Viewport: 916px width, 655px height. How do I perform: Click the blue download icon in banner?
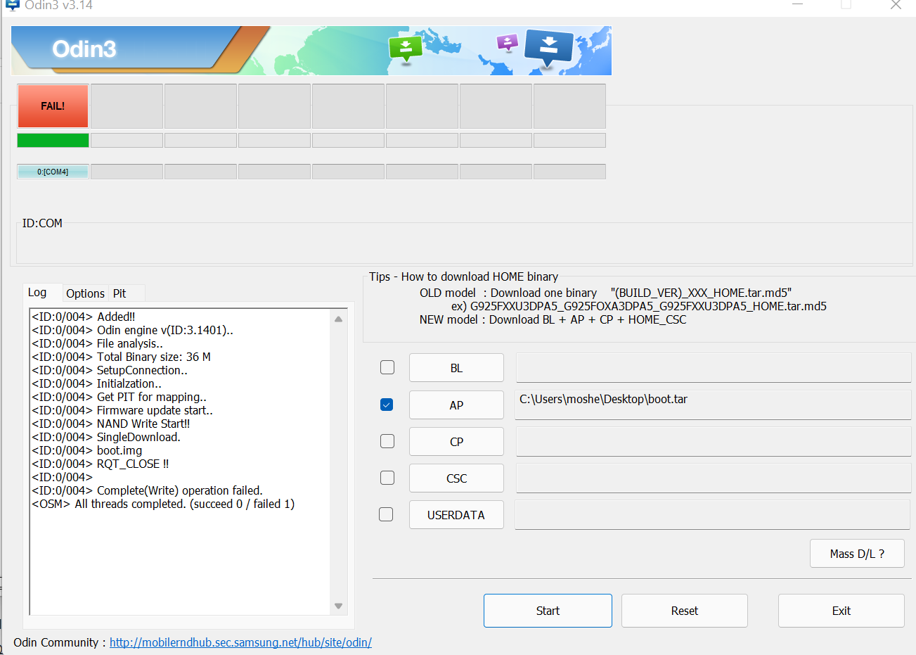549,46
